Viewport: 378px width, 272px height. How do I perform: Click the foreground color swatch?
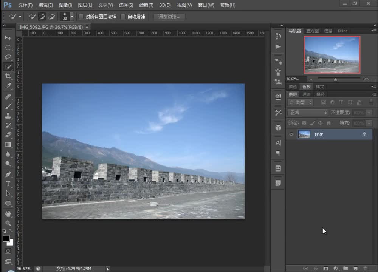[6, 238]
